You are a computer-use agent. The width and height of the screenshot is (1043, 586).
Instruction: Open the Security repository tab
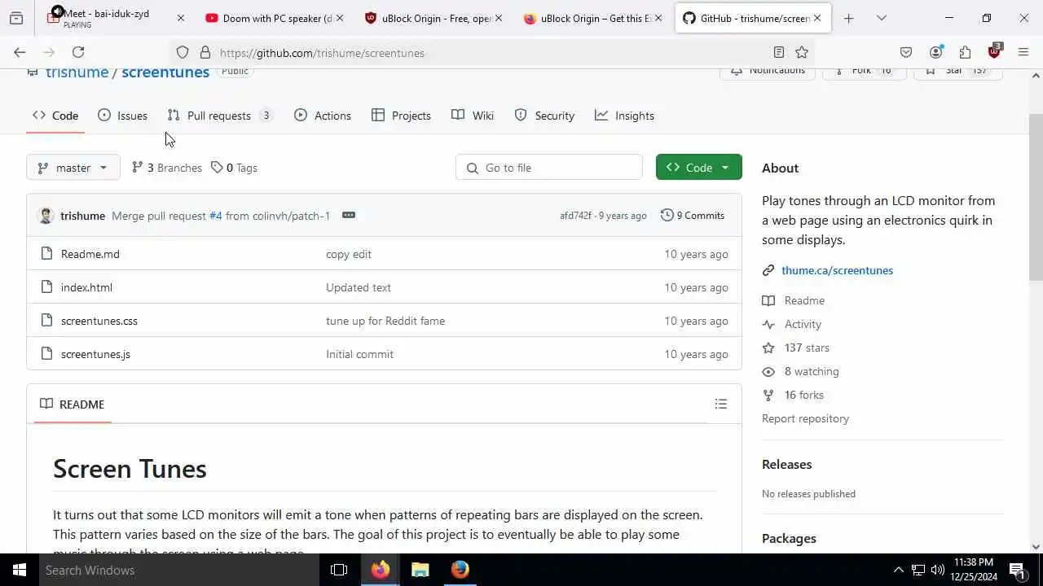[544, 116]
